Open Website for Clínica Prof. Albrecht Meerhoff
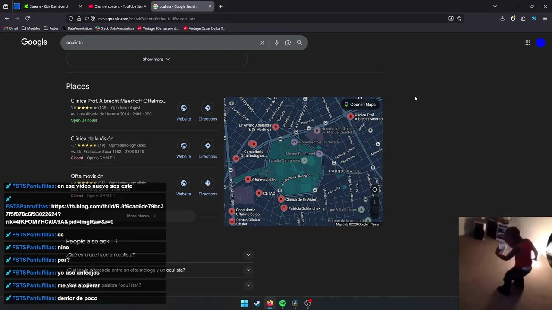552x310 pixels. click(x=184, y=112)
